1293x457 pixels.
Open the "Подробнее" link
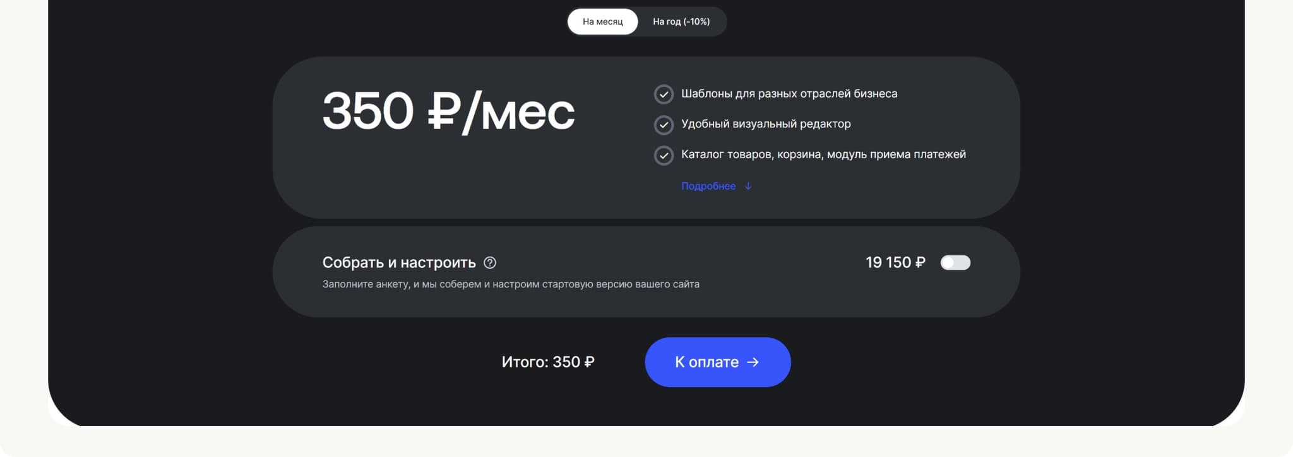[x=708, y=187]
